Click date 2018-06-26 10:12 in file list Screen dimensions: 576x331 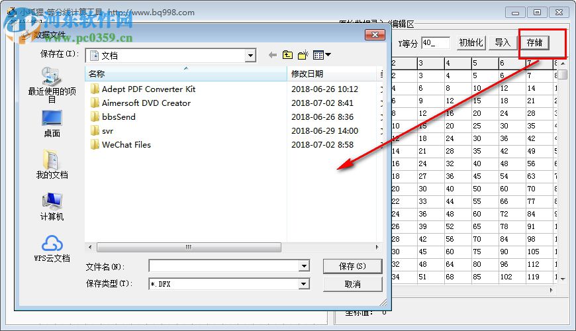pos(324,89)
